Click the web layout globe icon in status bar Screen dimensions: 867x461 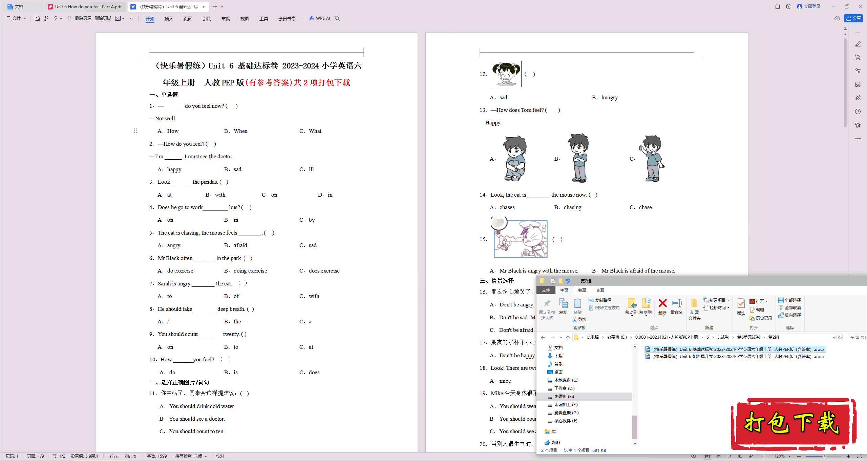click(740, 456)
